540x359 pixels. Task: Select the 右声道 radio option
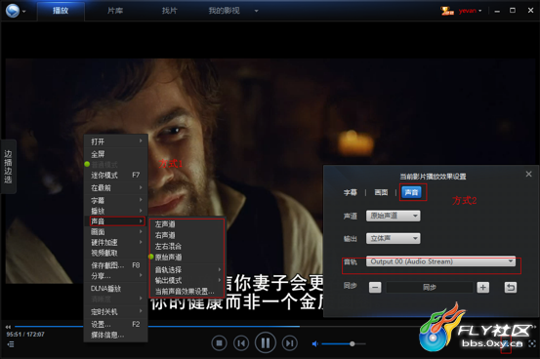tap(187, 235)
